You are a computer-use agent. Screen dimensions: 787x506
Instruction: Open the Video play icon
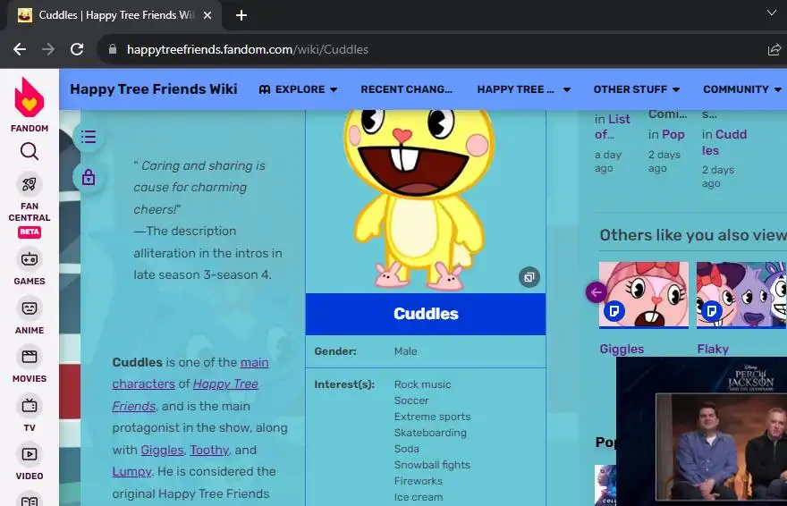[30, 454]
